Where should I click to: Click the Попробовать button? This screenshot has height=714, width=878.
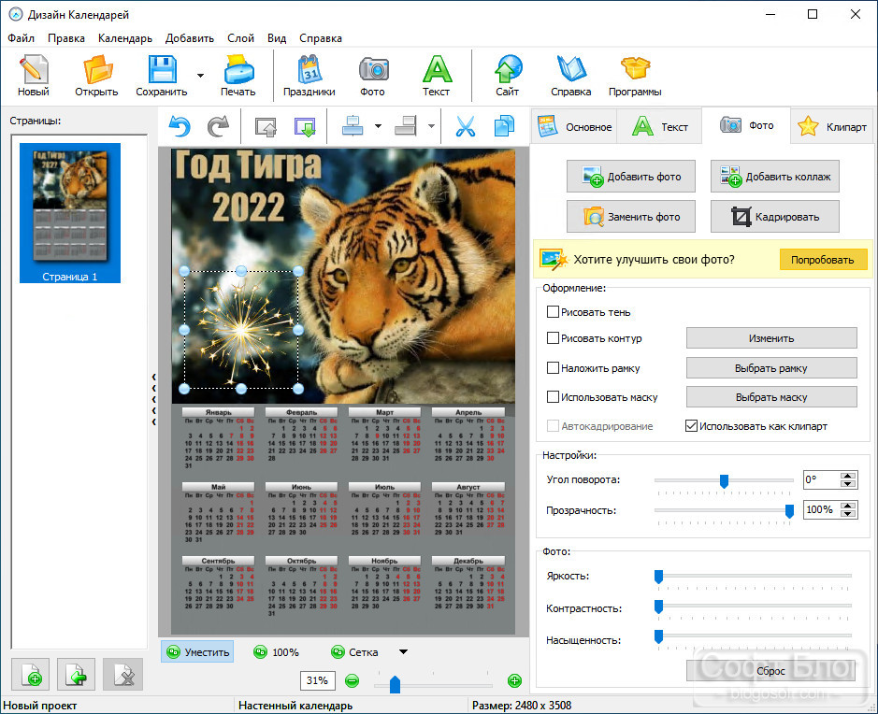823,260
